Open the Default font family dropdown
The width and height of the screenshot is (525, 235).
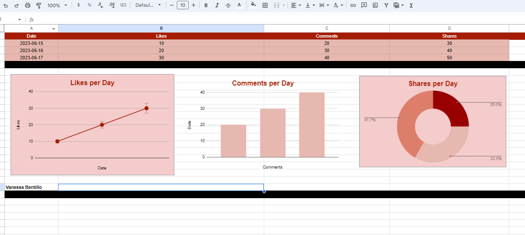click(x=148, y=5)
